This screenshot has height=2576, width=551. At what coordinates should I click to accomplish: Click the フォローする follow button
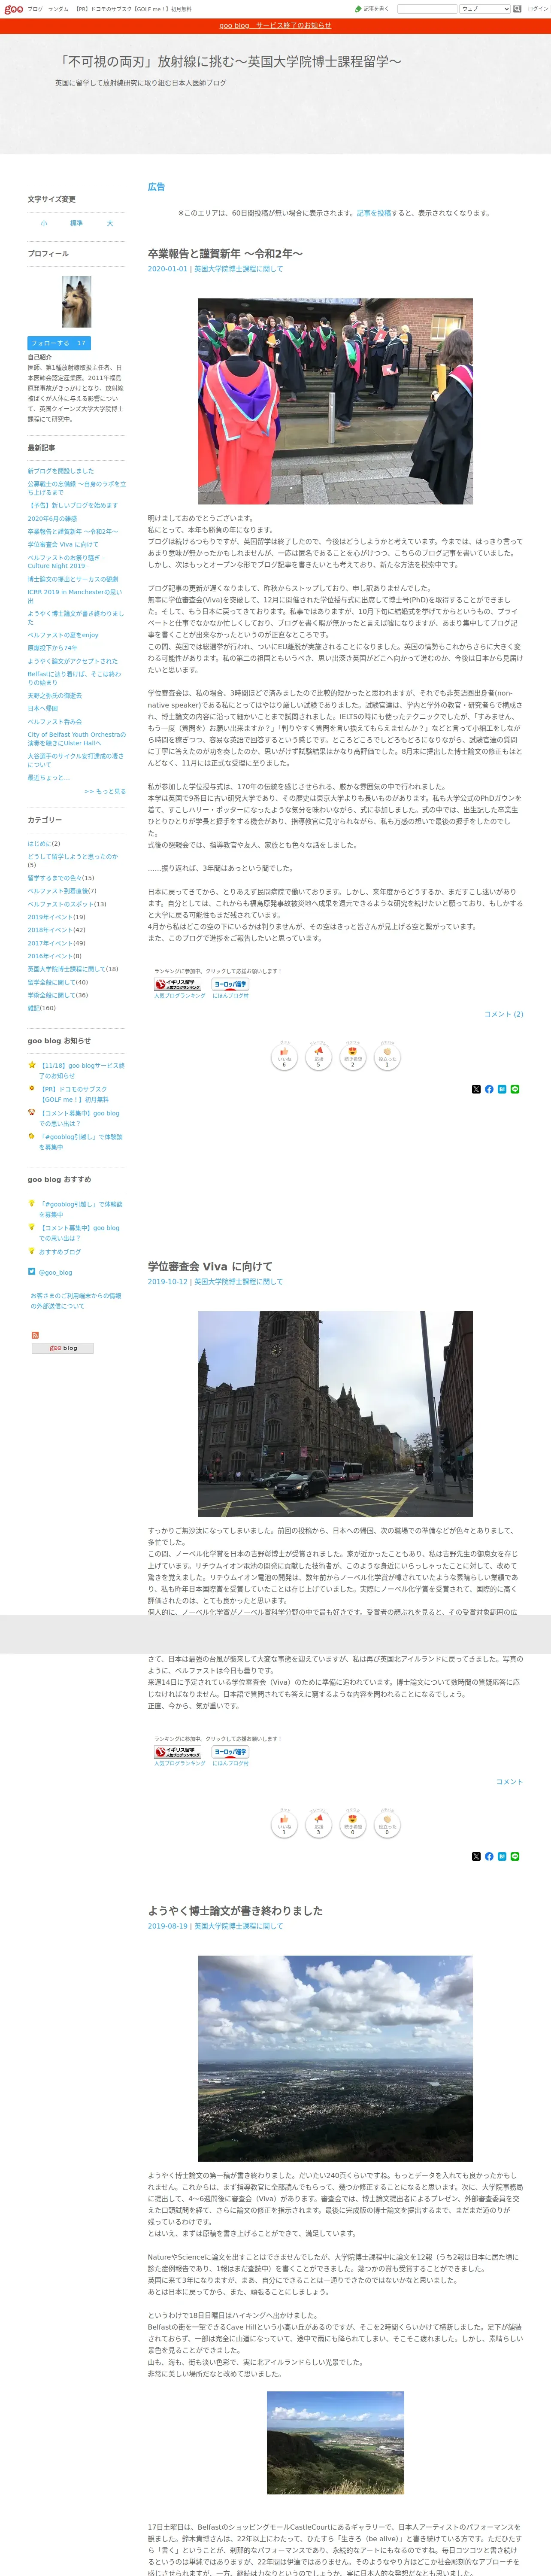coord(59,343)
